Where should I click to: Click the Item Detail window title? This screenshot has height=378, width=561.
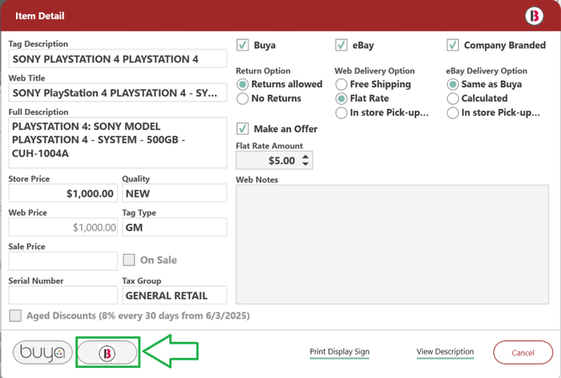point(39,16)
